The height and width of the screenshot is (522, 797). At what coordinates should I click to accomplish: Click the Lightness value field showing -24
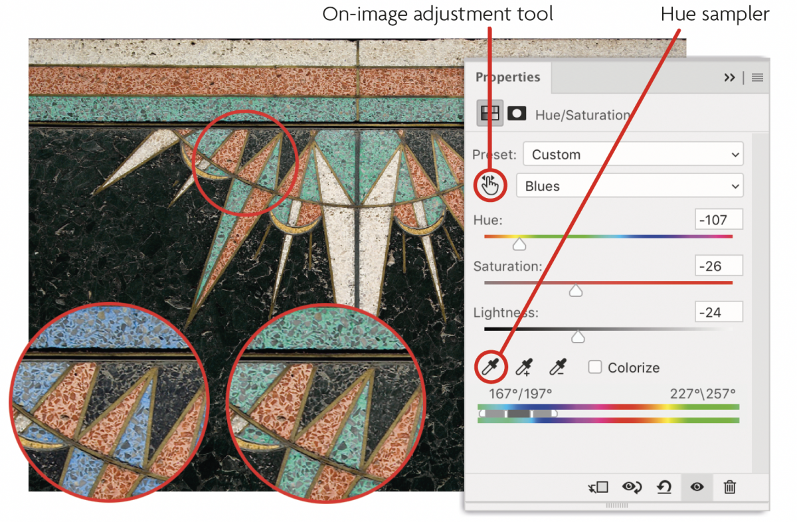[719, 312]
